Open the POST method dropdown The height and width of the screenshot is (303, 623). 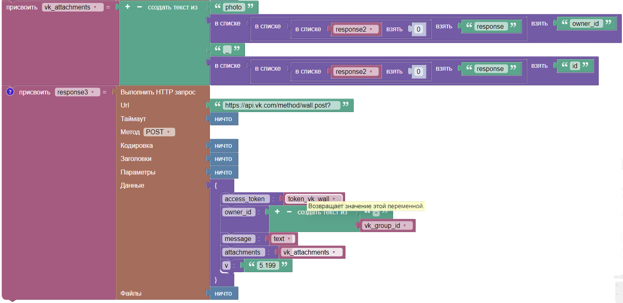[x=159, y=132]
